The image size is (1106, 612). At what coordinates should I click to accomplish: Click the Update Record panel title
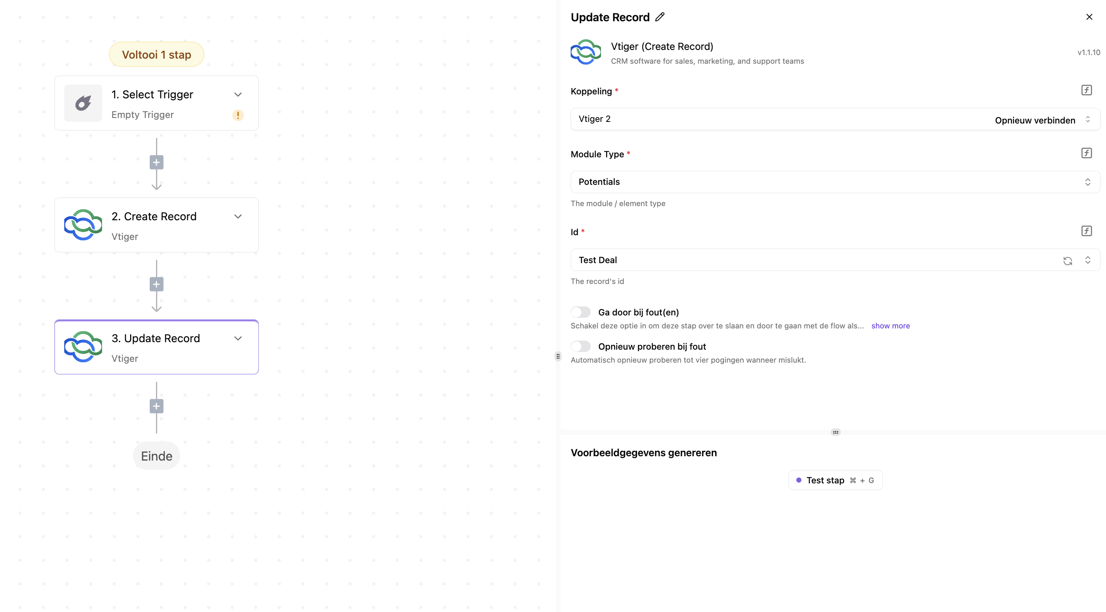[x=610, y=17]
